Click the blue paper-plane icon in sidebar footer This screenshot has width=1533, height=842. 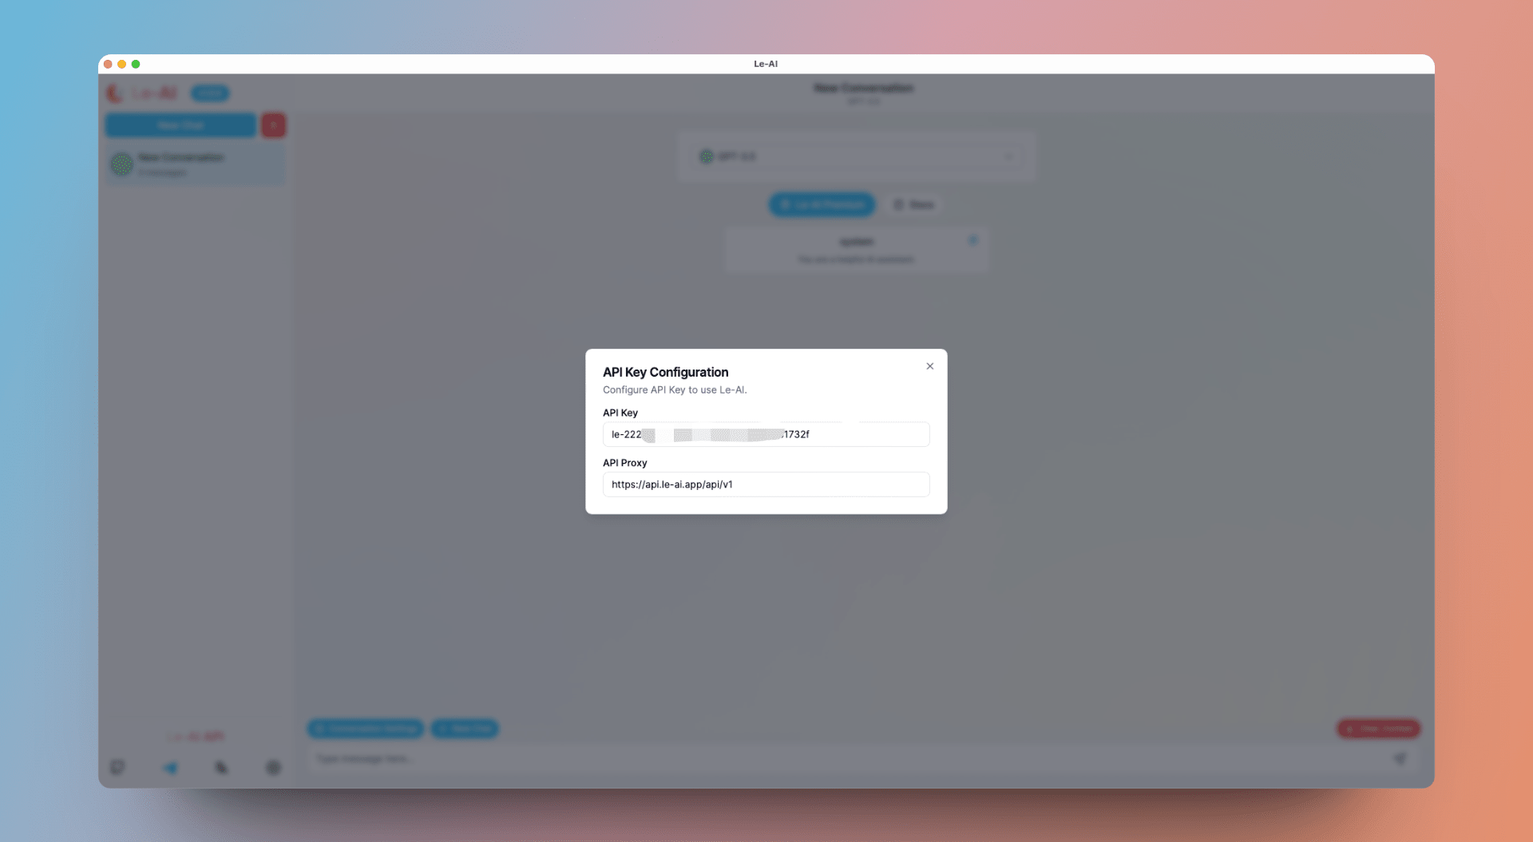tap(170, 768)
